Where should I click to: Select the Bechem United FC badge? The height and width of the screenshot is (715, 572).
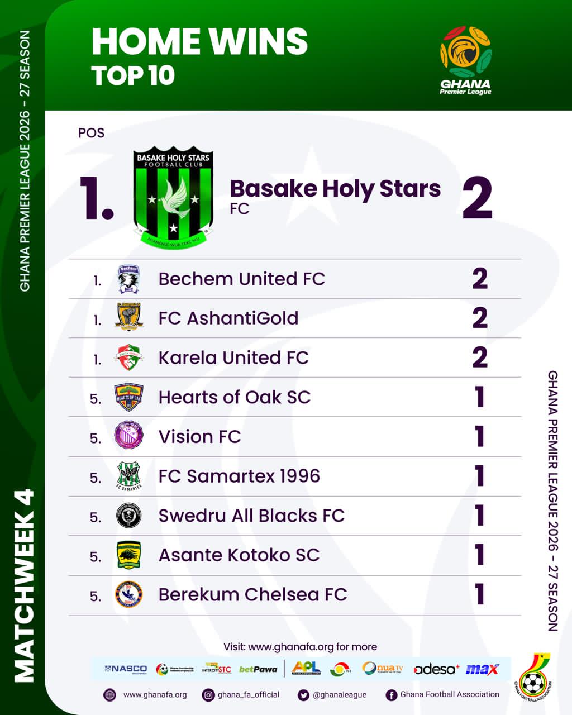(x=128, y=279)
